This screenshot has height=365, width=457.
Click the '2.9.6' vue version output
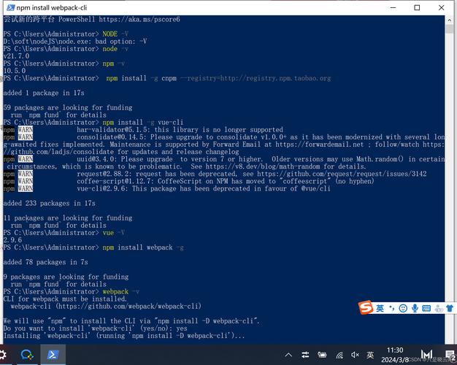[x=12, y=240]
